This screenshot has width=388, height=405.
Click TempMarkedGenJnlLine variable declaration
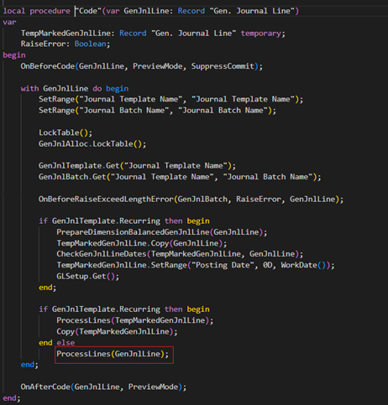tap(153, 34)
